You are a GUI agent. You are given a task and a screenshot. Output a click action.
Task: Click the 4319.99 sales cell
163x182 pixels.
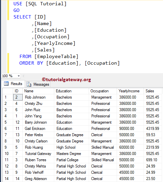[x=153, y=129]
